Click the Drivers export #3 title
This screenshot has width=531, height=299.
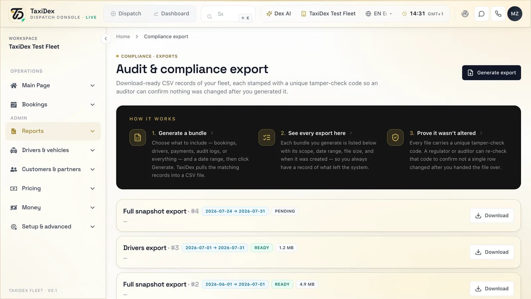pos(151,248)
